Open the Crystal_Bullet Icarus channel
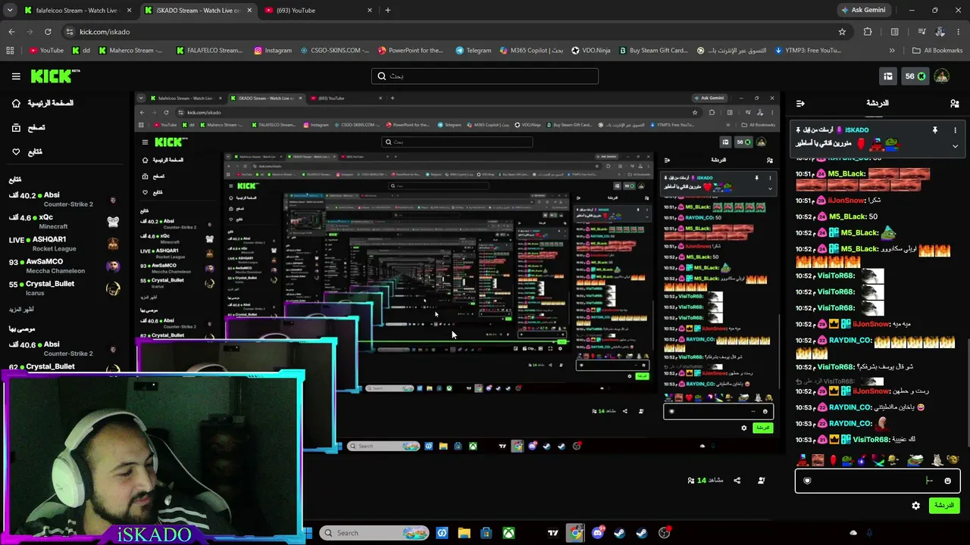970x545 pixels. [x=64, y=288]
